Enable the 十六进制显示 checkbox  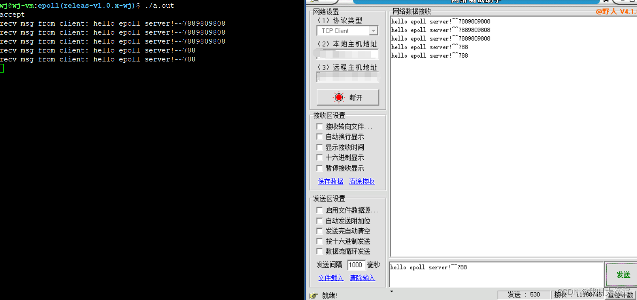(320, 157)
